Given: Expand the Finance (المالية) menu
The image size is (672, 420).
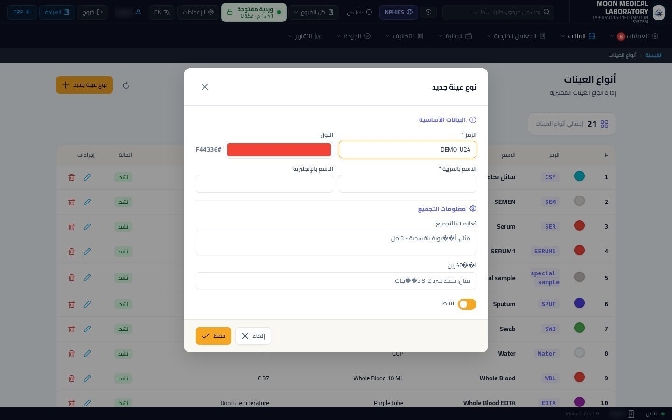Looking at the screenshot, I should [455, 36].
